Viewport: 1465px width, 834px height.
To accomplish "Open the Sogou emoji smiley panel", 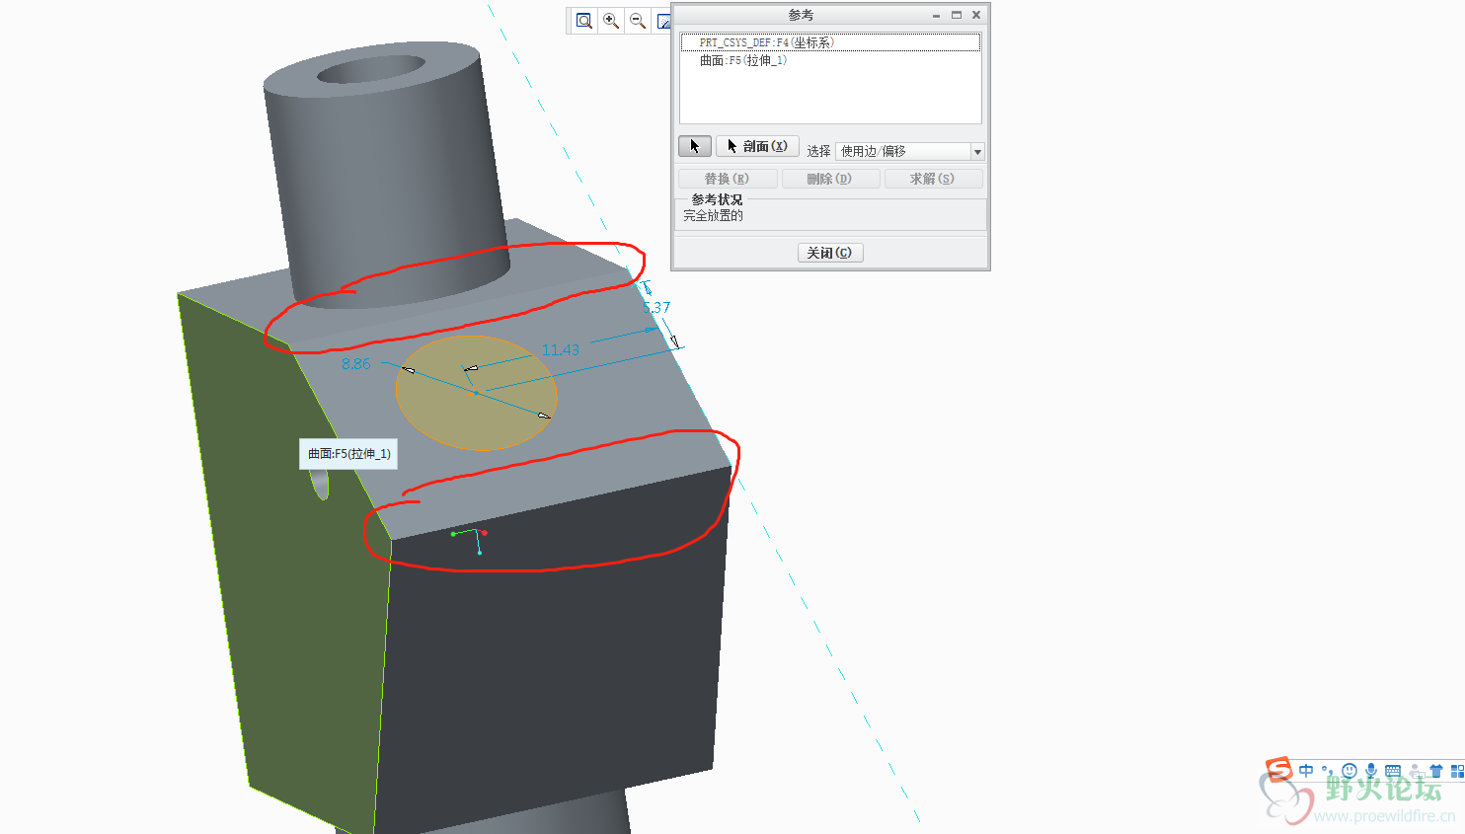I will pos(1349,771).
